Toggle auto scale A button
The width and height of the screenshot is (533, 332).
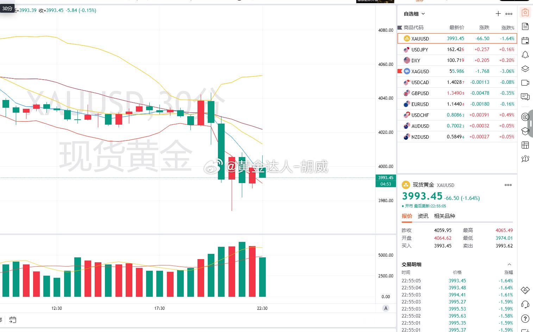pyautogui.click(x=386, y=308)
